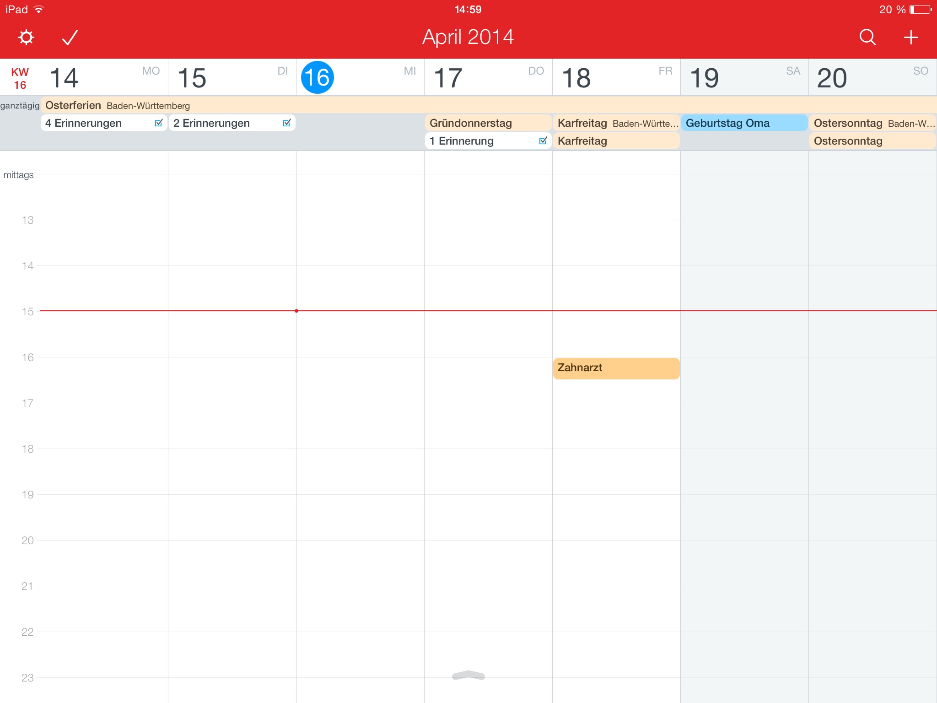
Task: Tap checkbox icon on 1 Erinnerung
Action: [543, 141]
